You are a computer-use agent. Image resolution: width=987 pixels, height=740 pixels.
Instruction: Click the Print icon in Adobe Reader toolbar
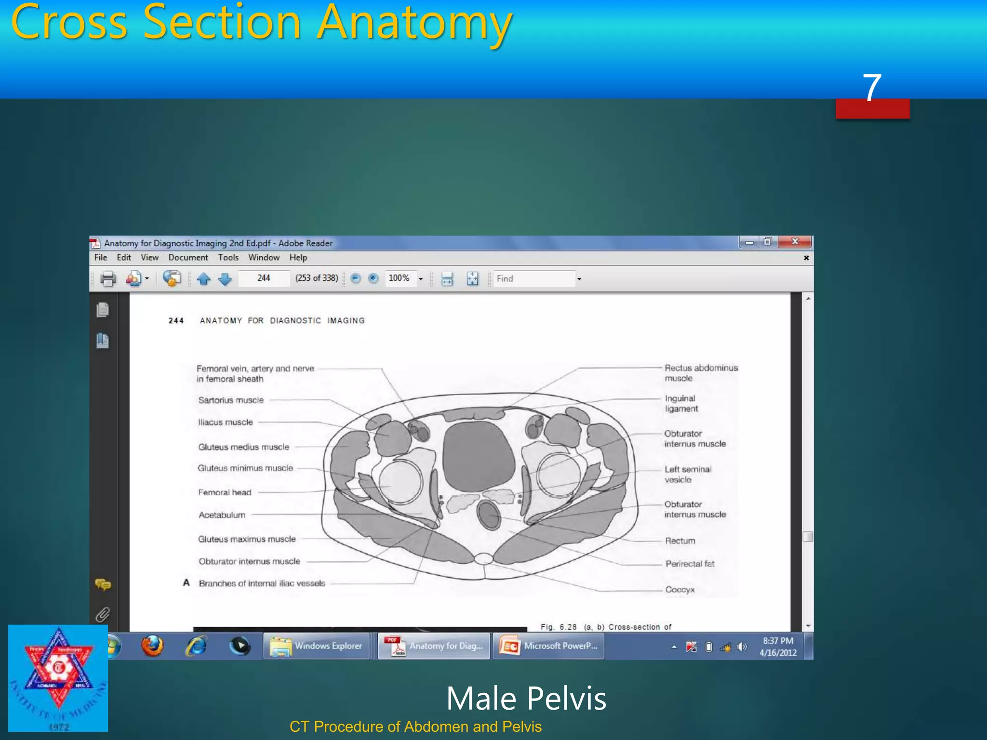click(108, 278)
